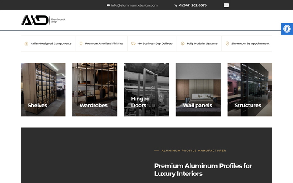Click the house icon for Italian-Designed Components
293x183 pixels.
click(x=26, y=43)
